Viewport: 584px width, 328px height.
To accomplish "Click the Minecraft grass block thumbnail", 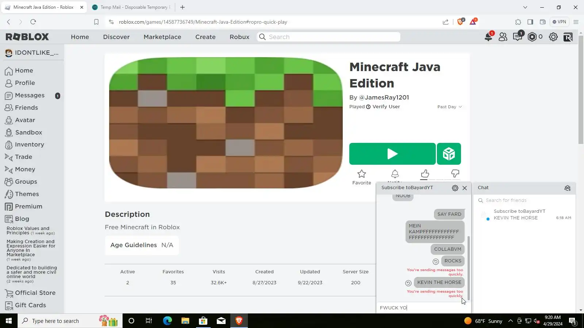I will click(226, 123).
